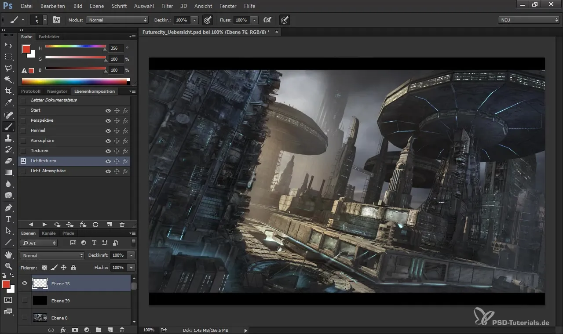Select the Crop tool
Image resolution: width=563 pixels, height=334 pixels.
[8, 91]
